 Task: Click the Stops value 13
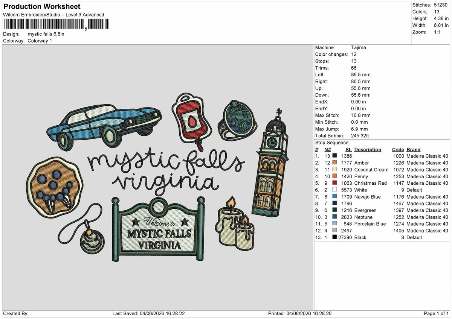354,61
